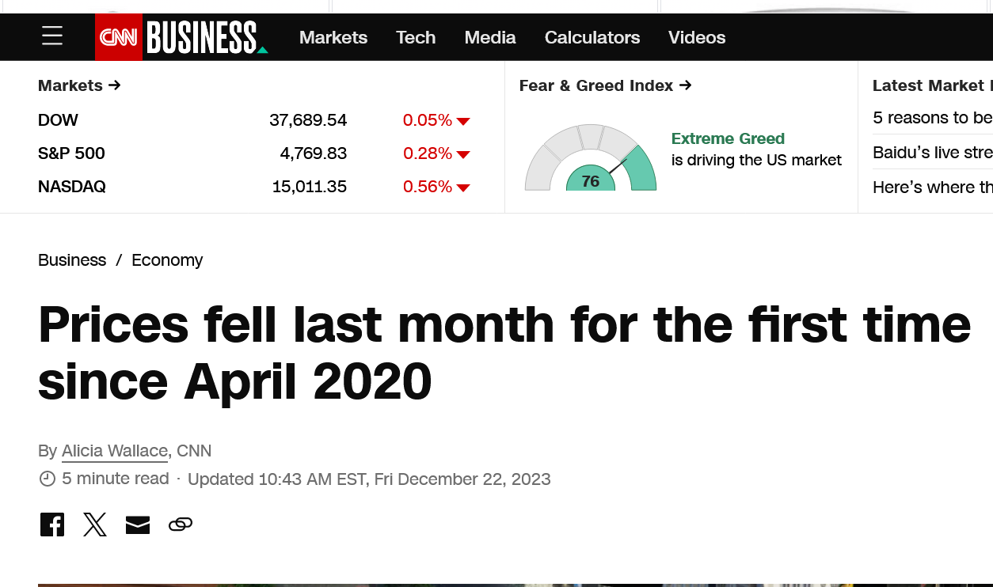Screen dimensions: 993x587
Task: Open the hamburger navigation menu
Action: click(x=51, y=35)
